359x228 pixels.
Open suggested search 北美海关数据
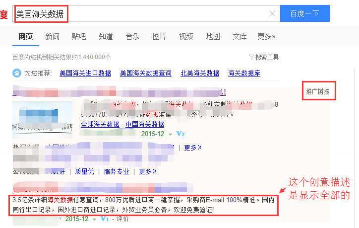(x=200, y=74)
